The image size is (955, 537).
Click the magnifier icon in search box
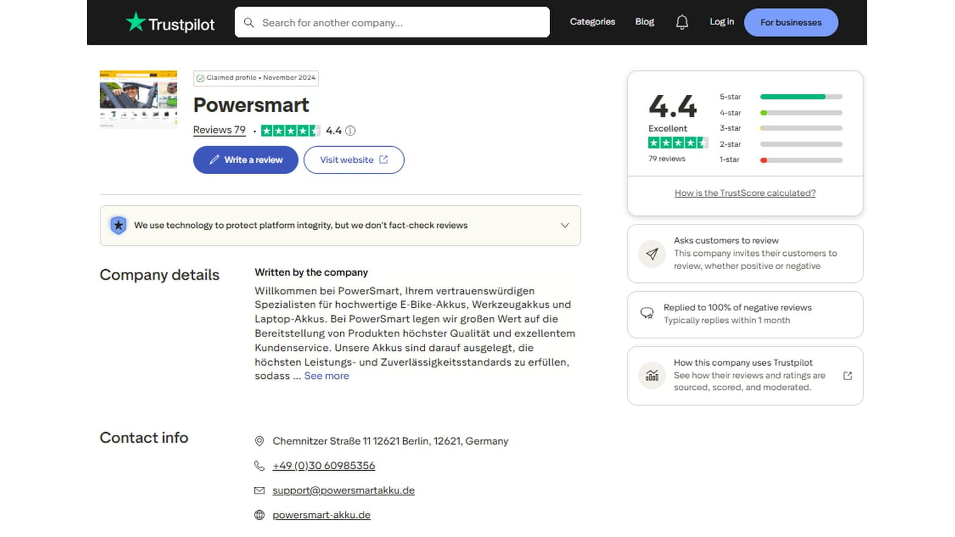[x=249, y=23]
